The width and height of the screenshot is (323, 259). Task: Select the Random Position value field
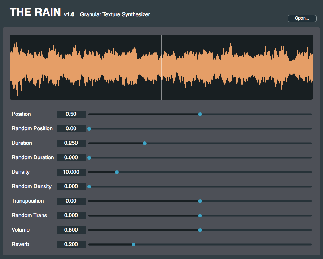[71, 129]
